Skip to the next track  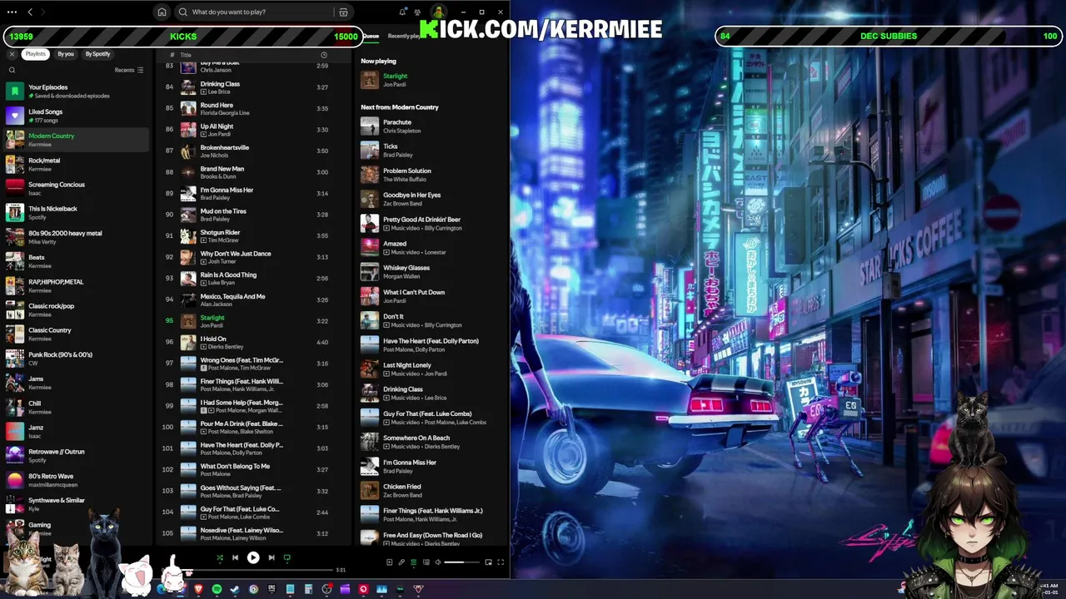[271, 557]
